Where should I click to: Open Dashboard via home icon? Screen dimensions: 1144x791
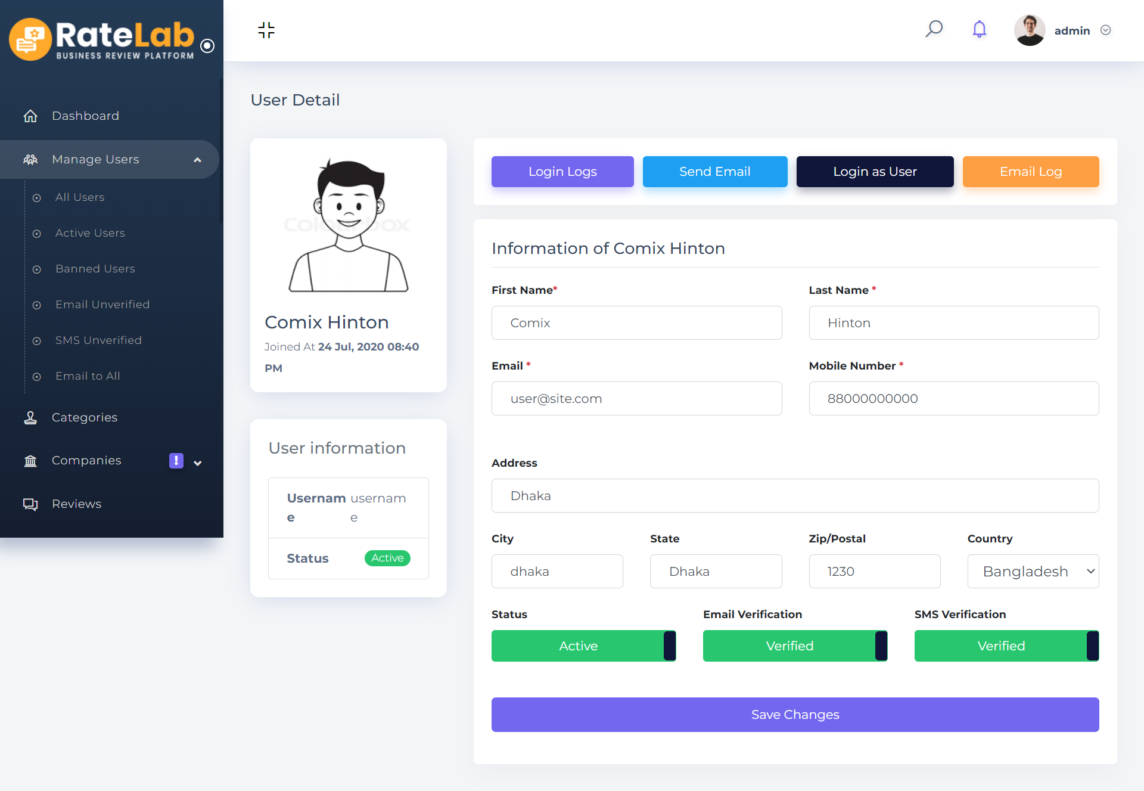tap(30, 116)
